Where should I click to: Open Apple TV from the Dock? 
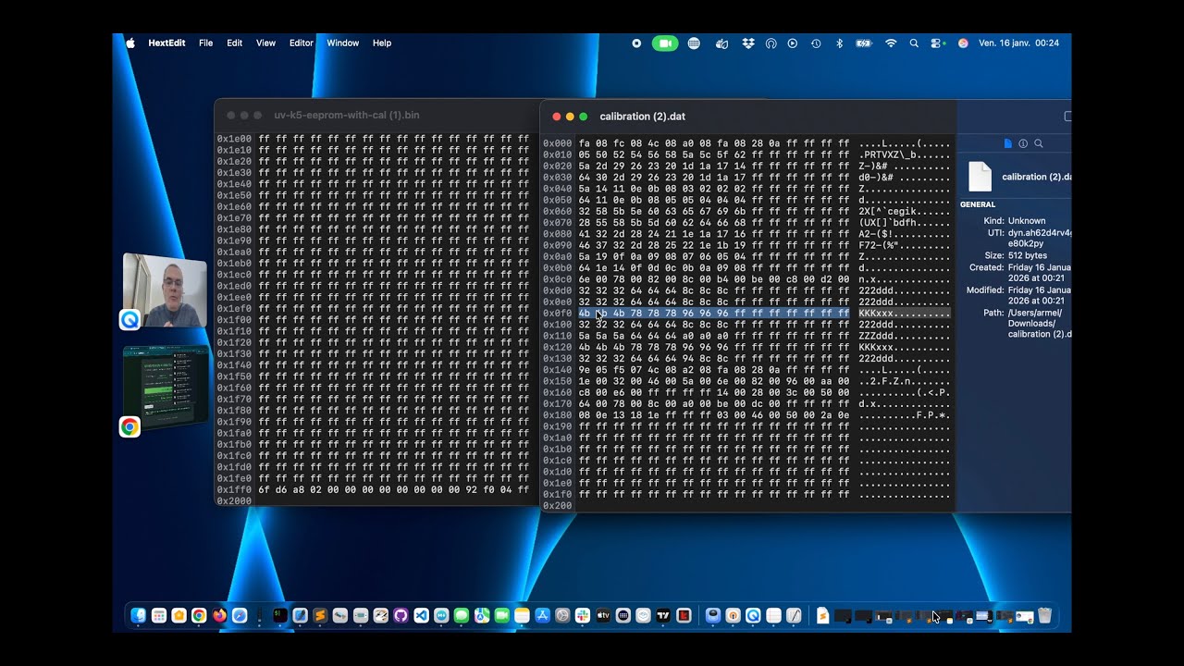[x=603, y=615]
